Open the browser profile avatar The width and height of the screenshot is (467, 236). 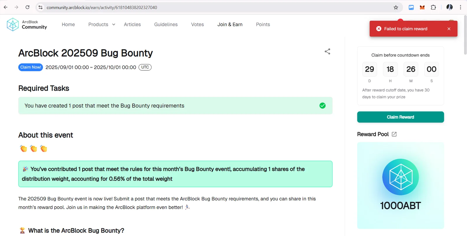coord(449,7)
